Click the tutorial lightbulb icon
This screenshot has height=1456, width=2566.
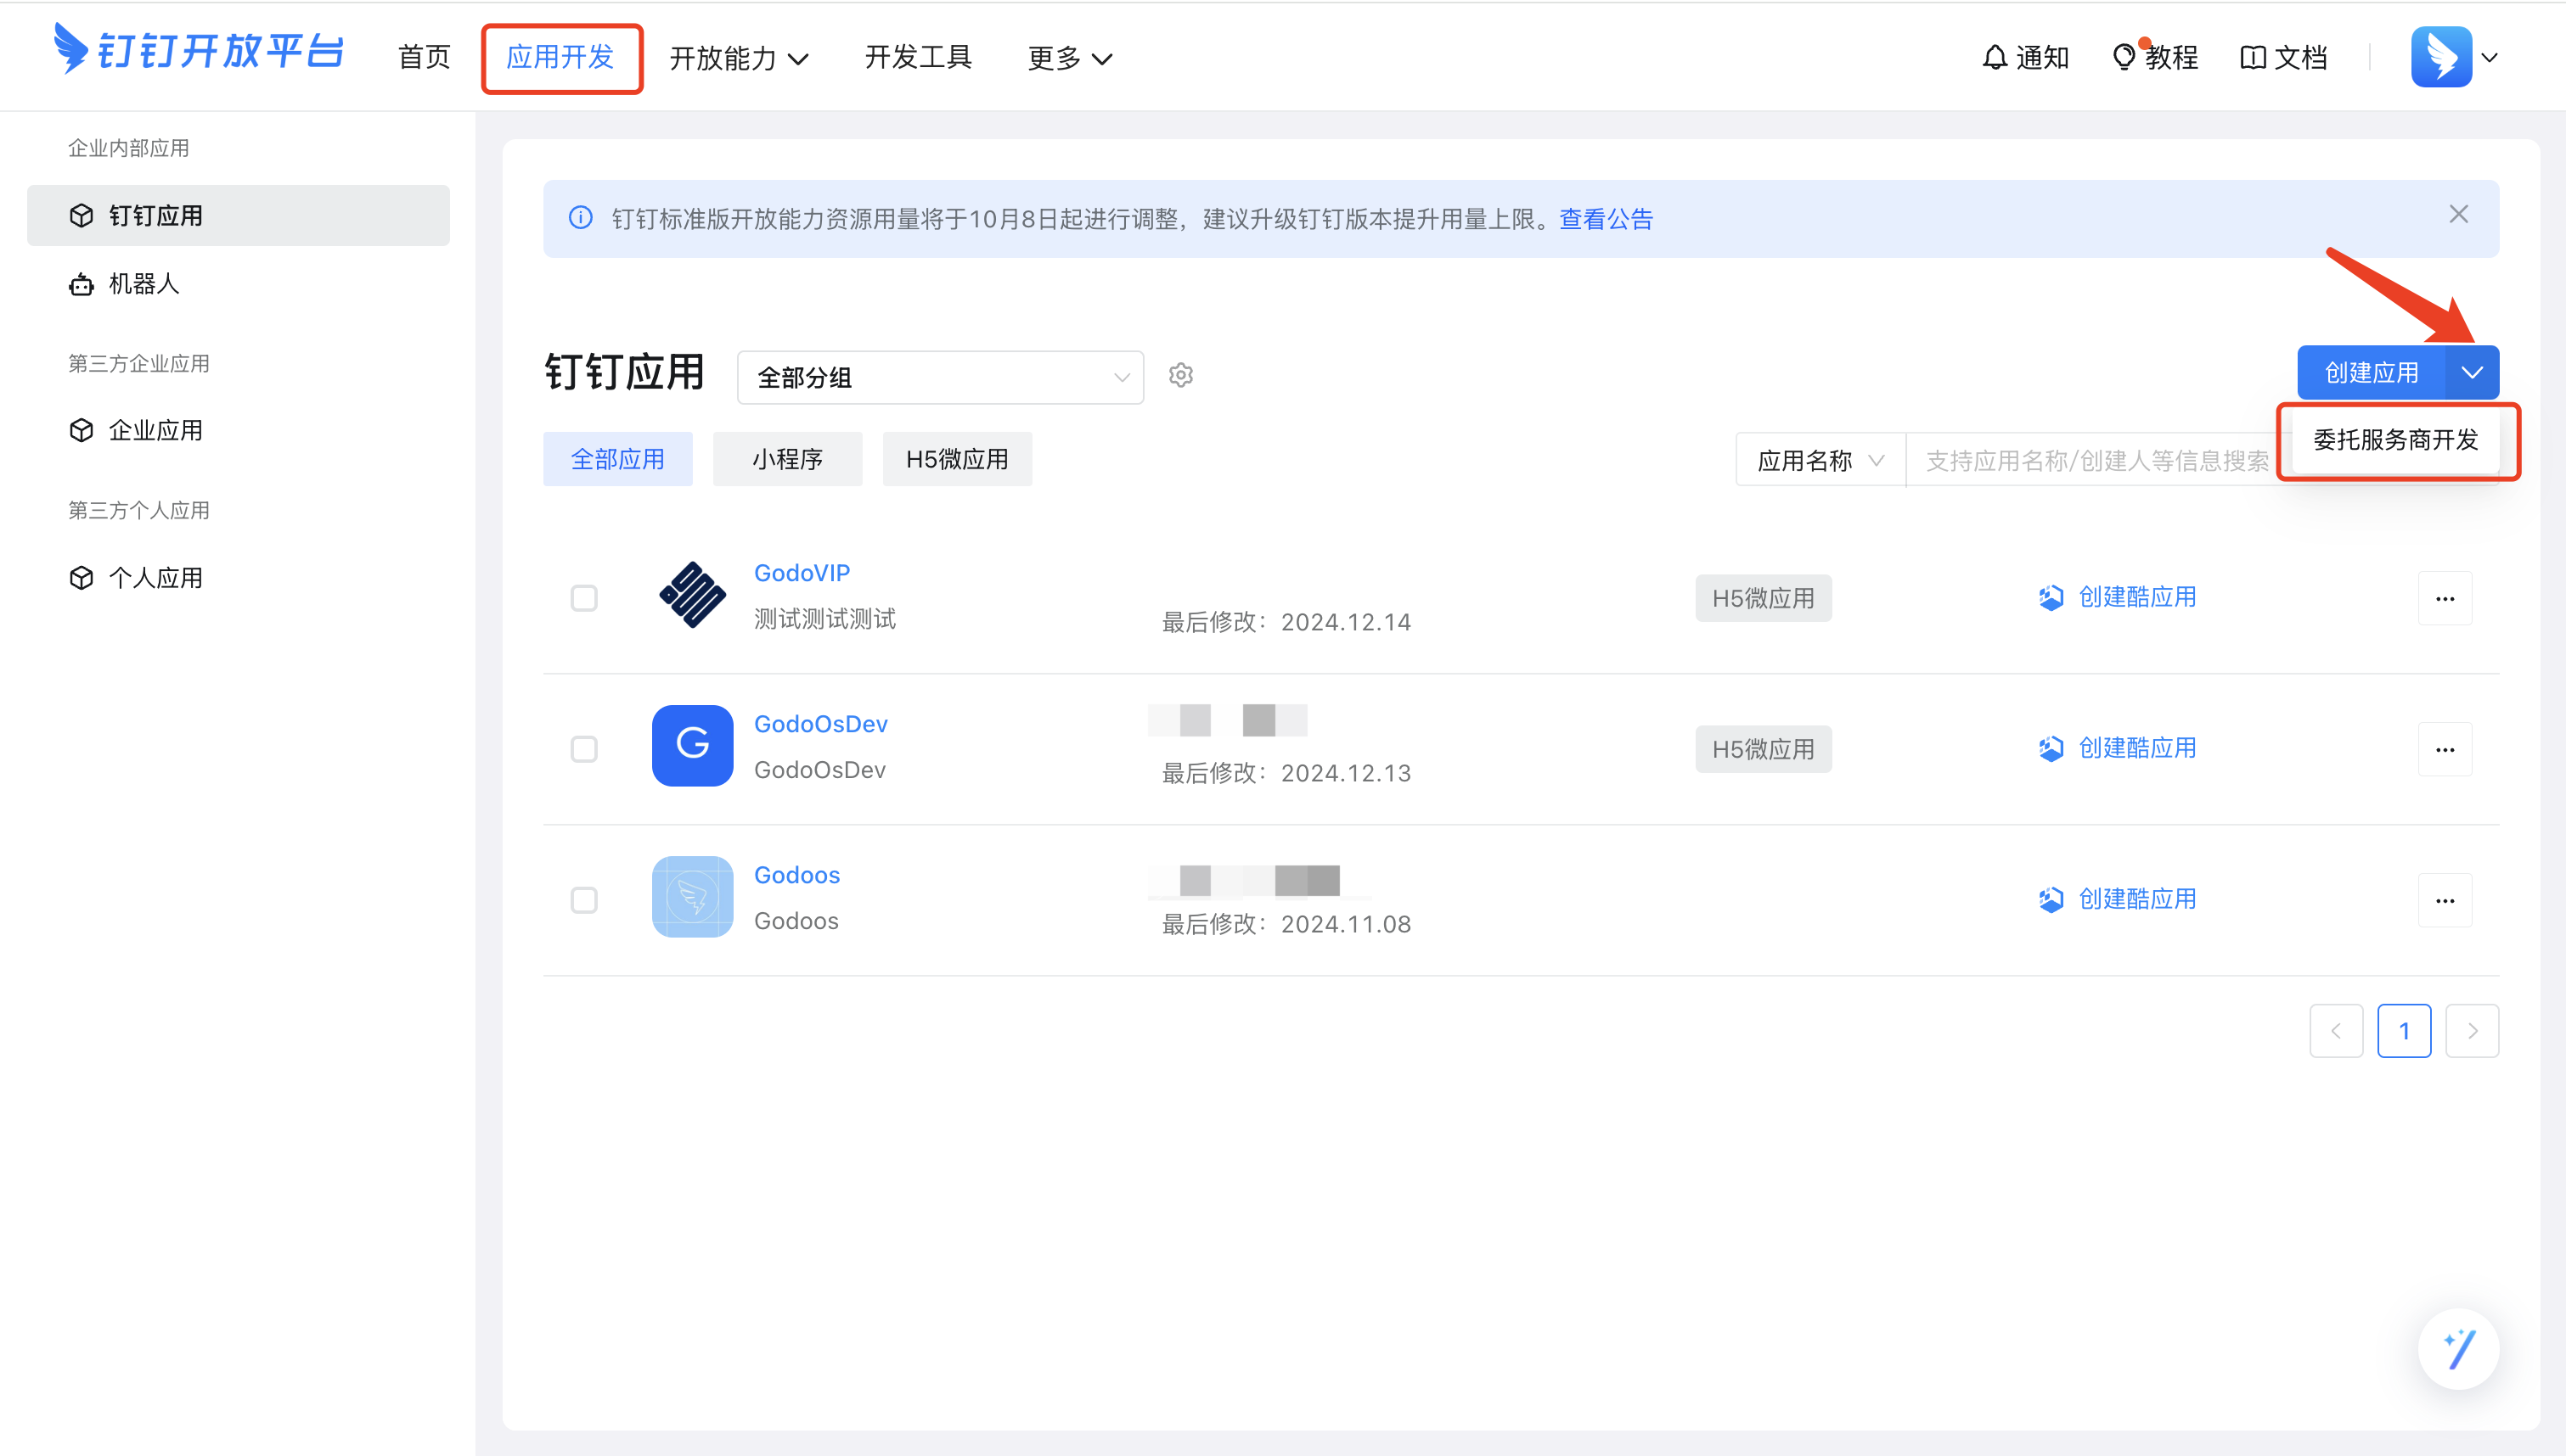tap(2123, 58)
